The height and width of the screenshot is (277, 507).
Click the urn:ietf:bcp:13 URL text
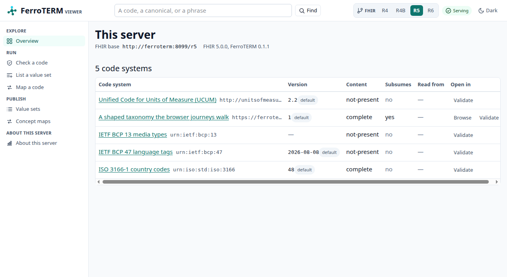tap(193, 135)
